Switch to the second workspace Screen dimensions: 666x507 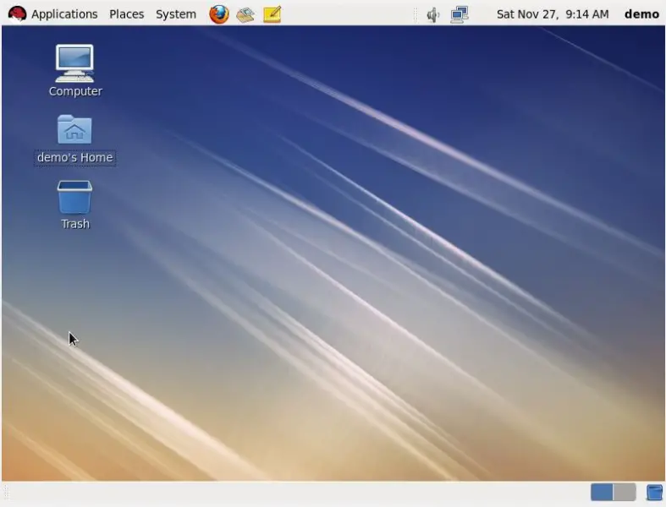coord(625,493)
